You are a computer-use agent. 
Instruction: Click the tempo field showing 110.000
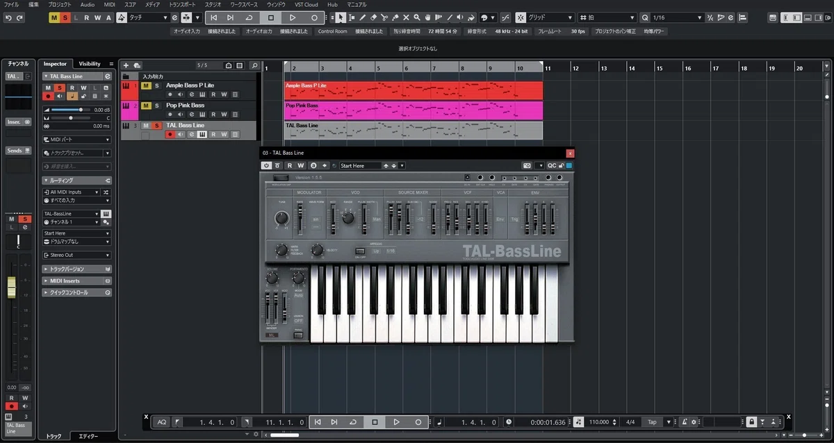(598, 421)
